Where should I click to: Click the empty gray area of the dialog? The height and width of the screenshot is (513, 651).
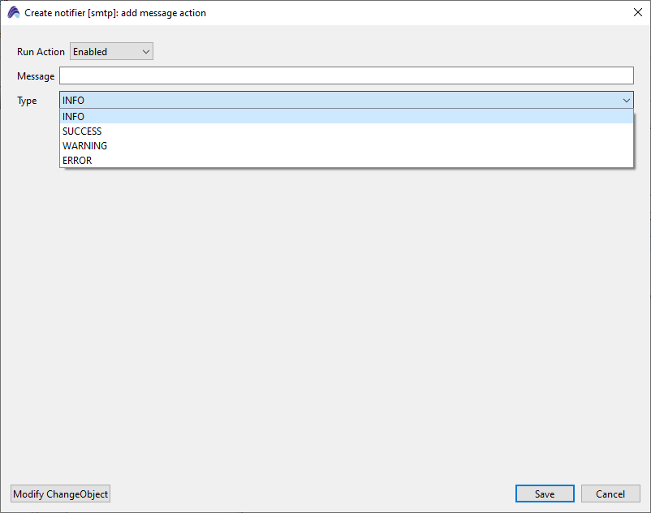tap(325, 325)
